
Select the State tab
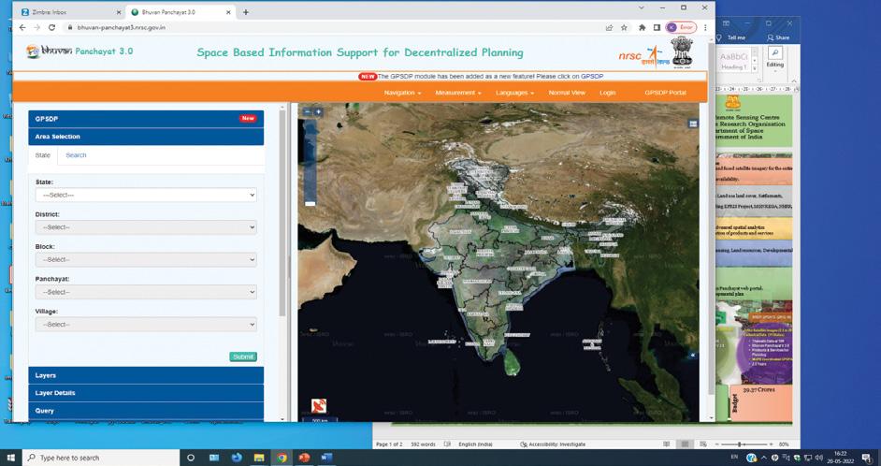click(x=43, y=155)
